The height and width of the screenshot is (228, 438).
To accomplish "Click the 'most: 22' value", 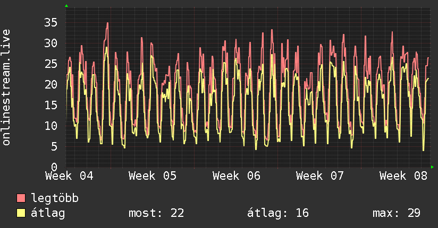I will [x=156, y=213].
